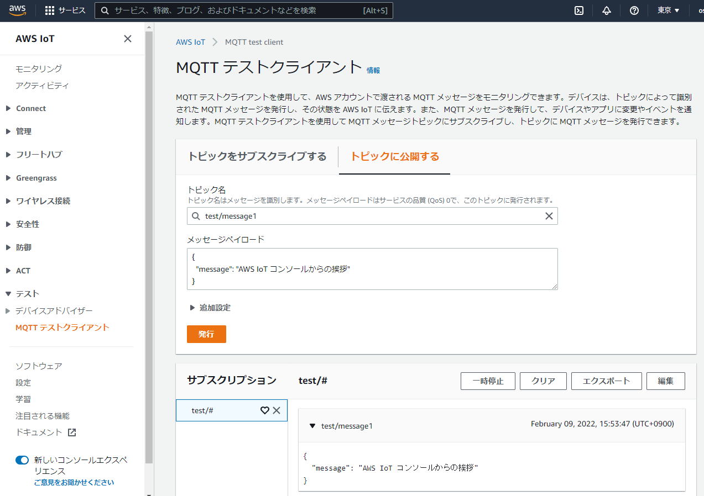This screenshot has width=704, height=496.
Task: Click inside the メッセージペイロード text area
Action: coord(372,269)
